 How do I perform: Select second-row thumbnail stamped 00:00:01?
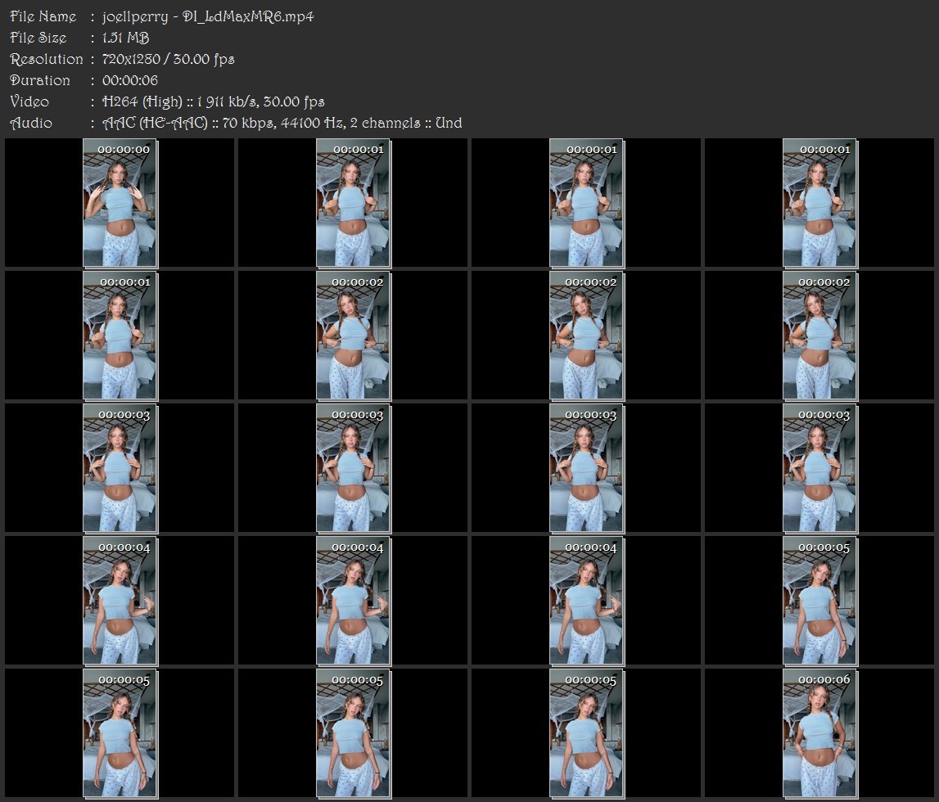(120, 336)
